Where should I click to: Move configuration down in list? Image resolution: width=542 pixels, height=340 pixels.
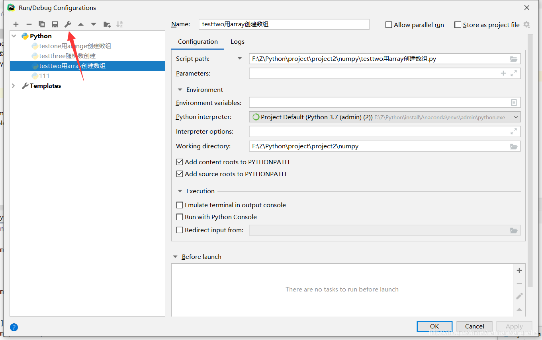coord(94,25)
